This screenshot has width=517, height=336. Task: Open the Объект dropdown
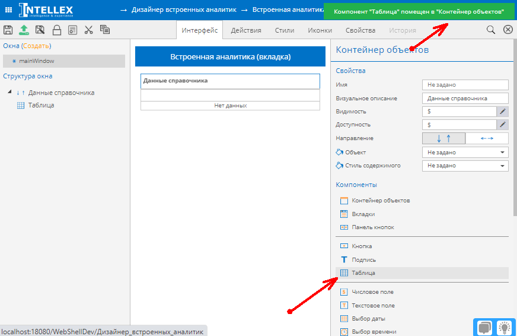click(x=465, y=152)
